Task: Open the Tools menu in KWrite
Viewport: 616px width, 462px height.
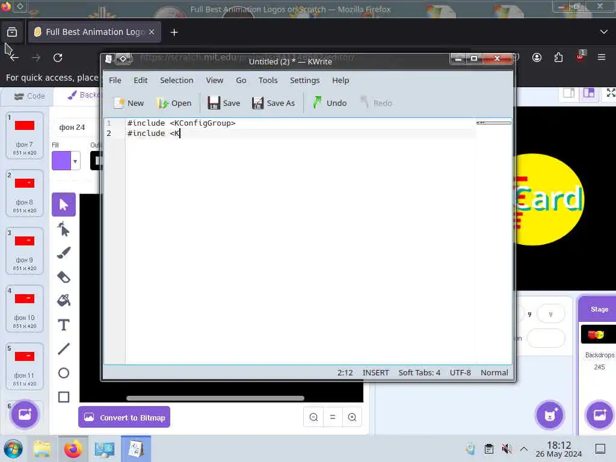Action: point(268,80)
